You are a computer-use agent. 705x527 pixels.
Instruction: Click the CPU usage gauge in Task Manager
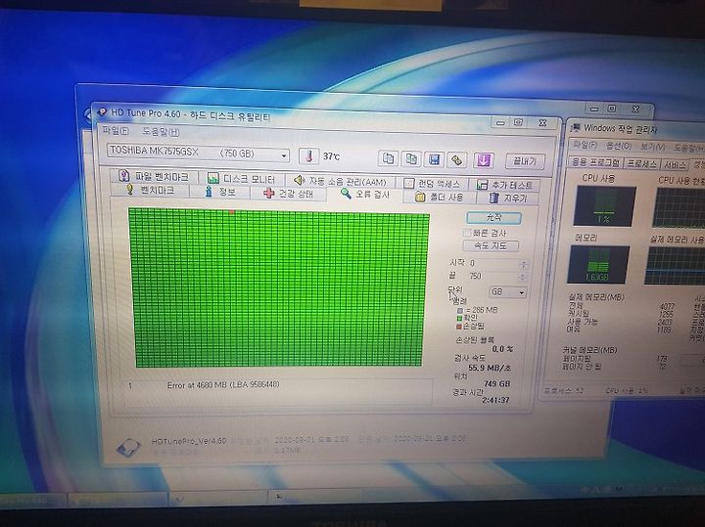[x=605, y=206]
